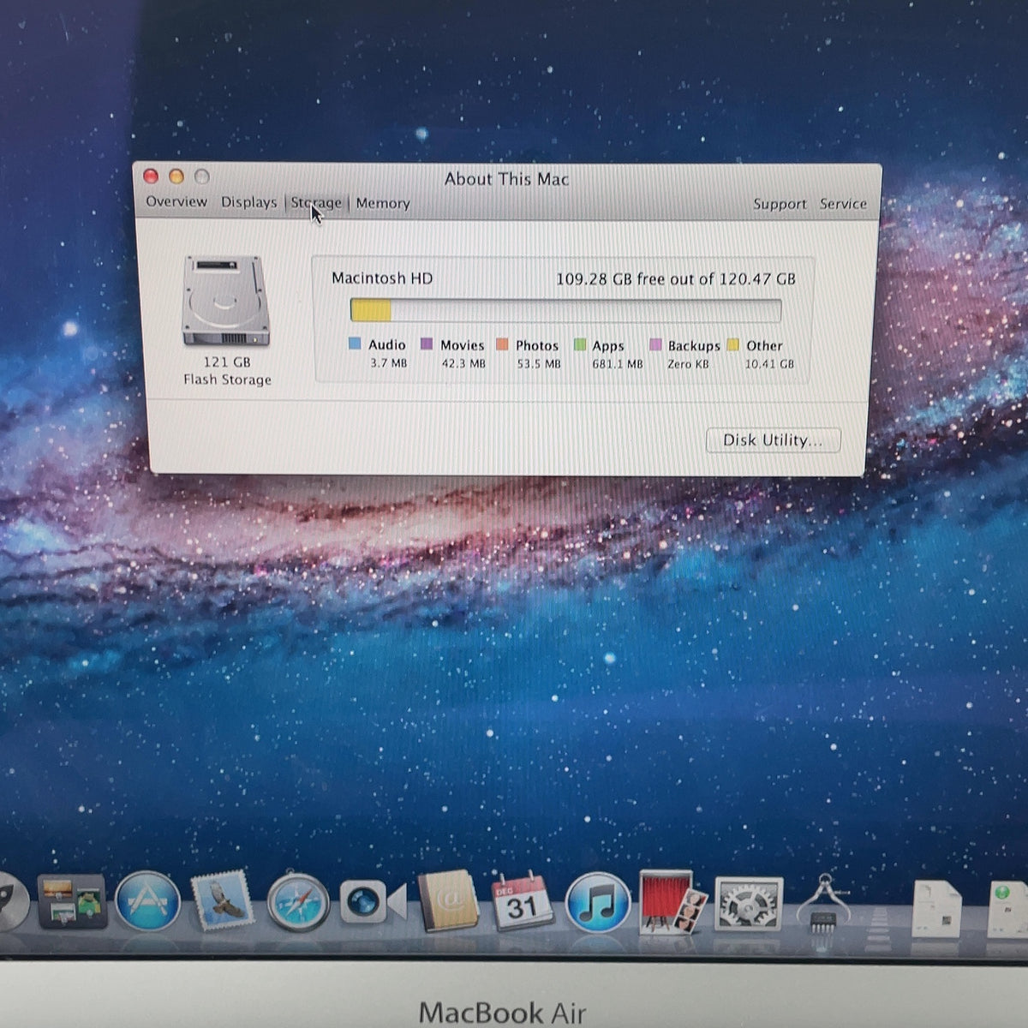
Task: Launch the App Store from Dock
Action: pyautogui.click(x=148, y=901)
